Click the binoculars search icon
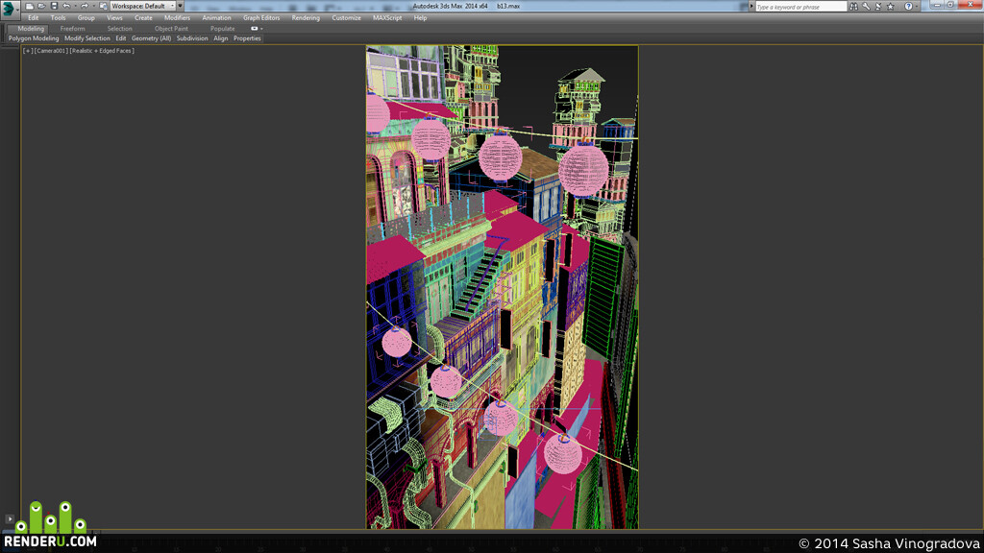The width and height of the screenshot is (984, 553). [853, 7]
